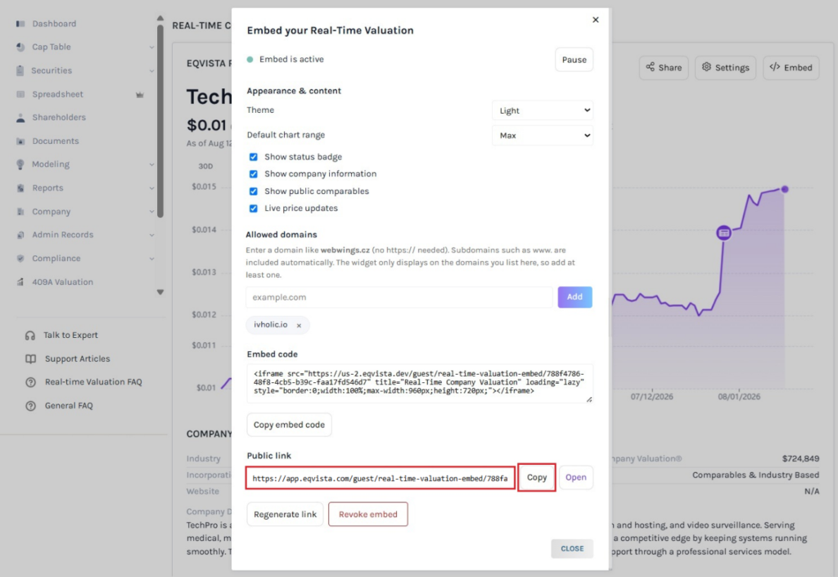The width and height of the screenshot is (838, 577).
Task: Click the embed code text area
Action: coord(420,383)
